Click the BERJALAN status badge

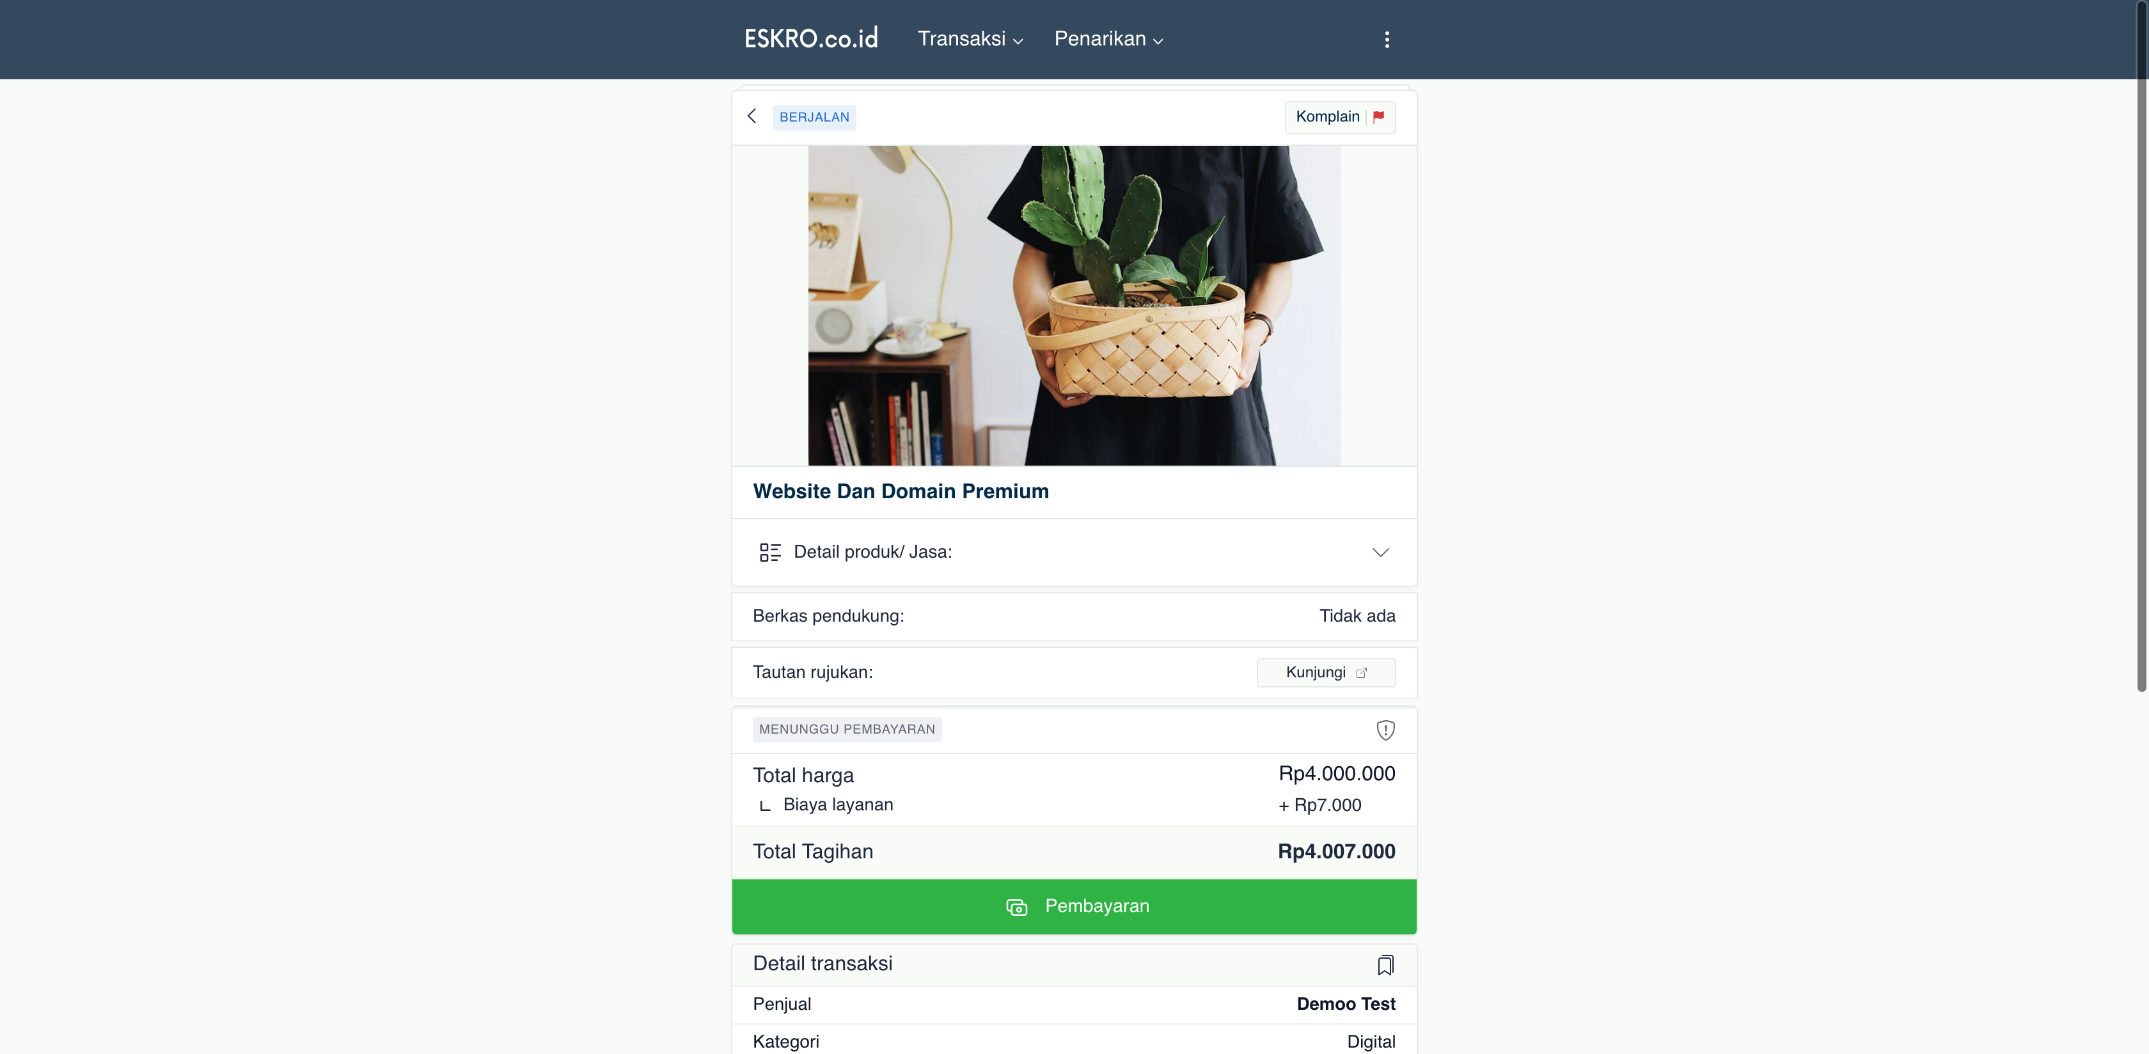coord(814,117)
